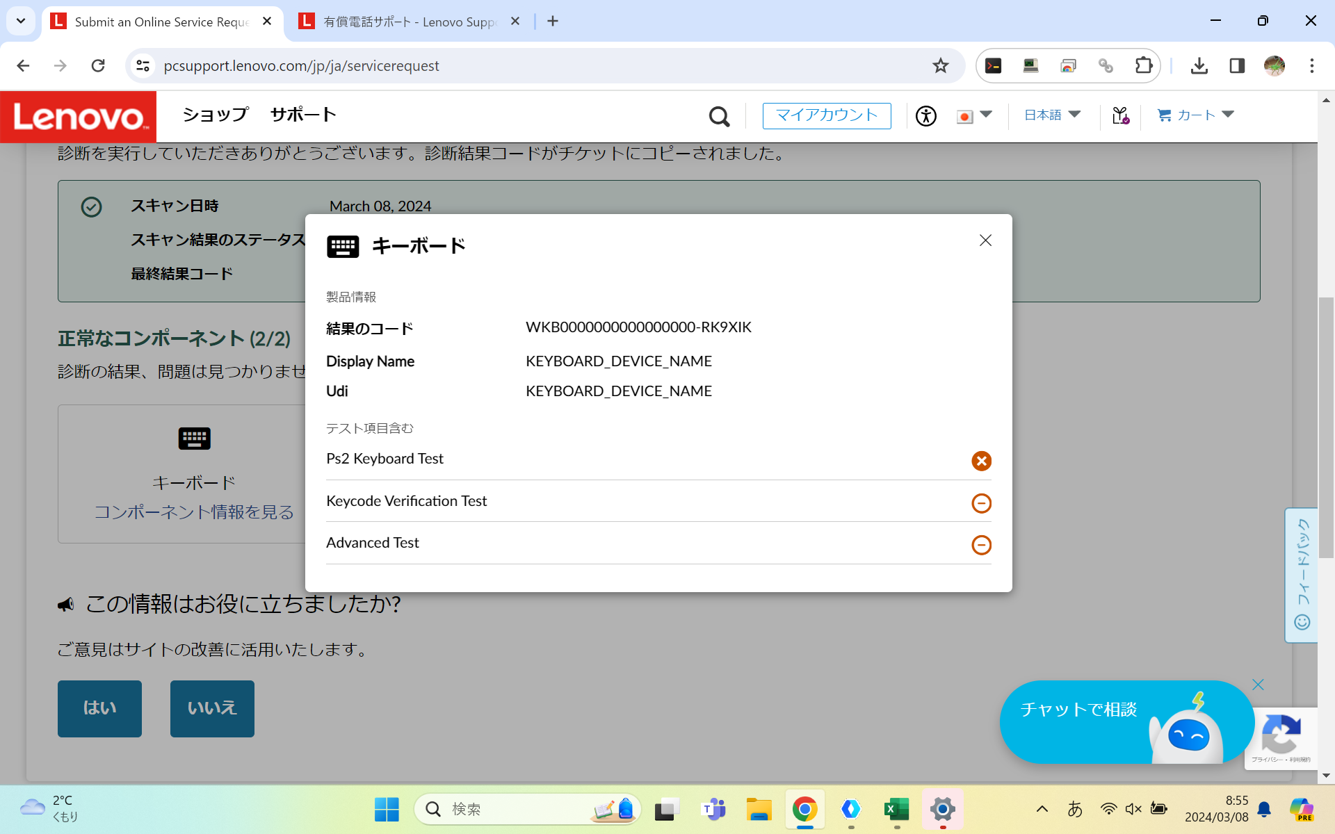
Task: Open the accessibility options icon
Action: 925,115
